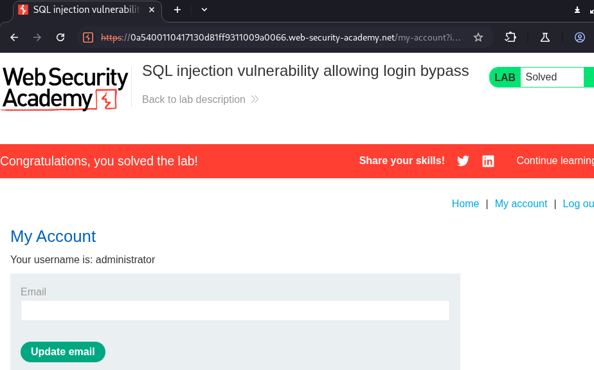Close the SQL injection tab
594x370 pixels.
[152, 10]
